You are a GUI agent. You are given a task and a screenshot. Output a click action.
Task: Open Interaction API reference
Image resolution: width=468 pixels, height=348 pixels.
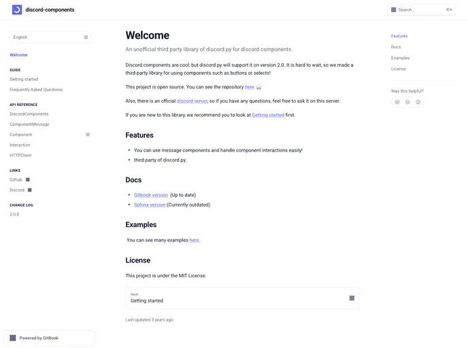click(20, 145)
